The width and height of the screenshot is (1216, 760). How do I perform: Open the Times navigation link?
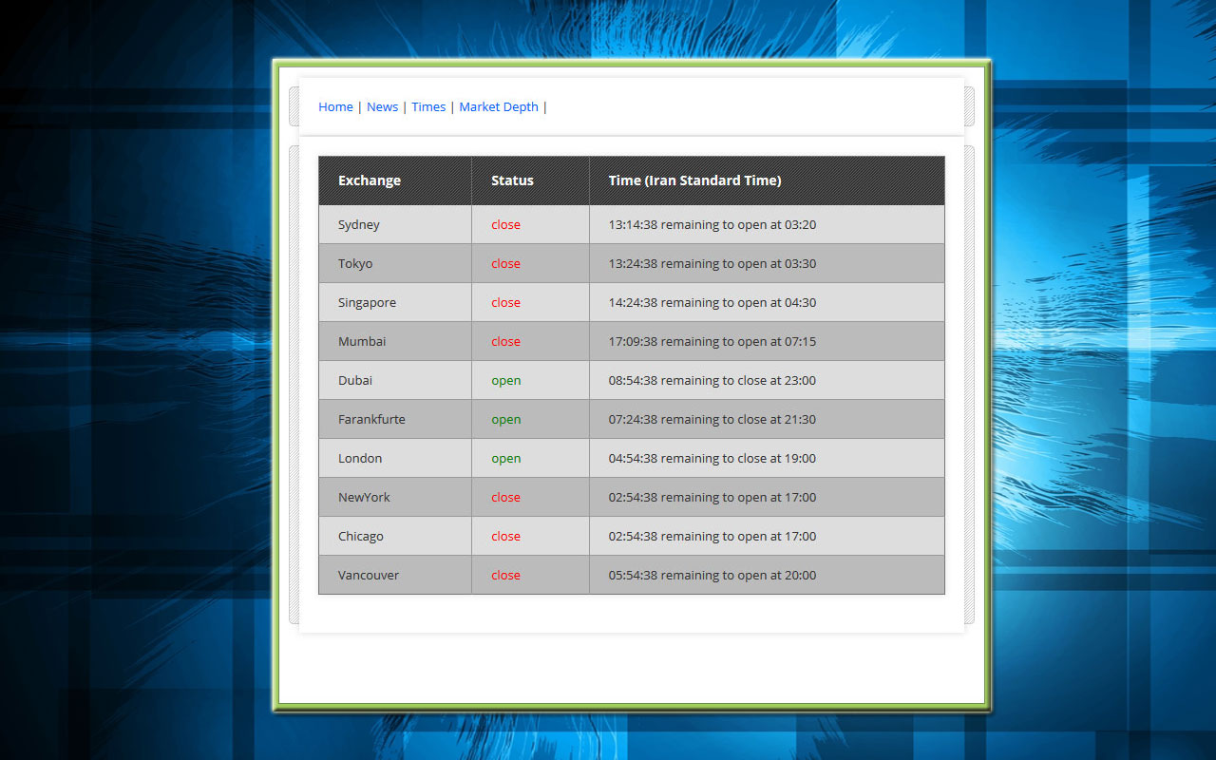pos(428,107)
